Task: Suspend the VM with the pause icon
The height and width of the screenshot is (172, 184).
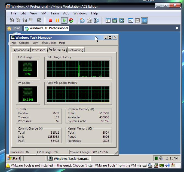Action: click(57, 20)
